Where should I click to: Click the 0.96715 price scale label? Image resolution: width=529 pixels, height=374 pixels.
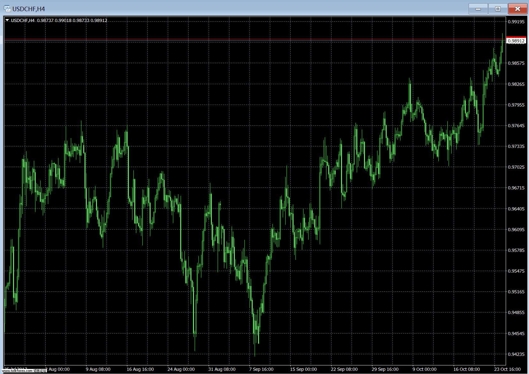point(516,188)
